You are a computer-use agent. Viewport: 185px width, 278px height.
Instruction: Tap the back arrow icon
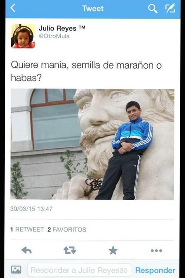[13, 8]
